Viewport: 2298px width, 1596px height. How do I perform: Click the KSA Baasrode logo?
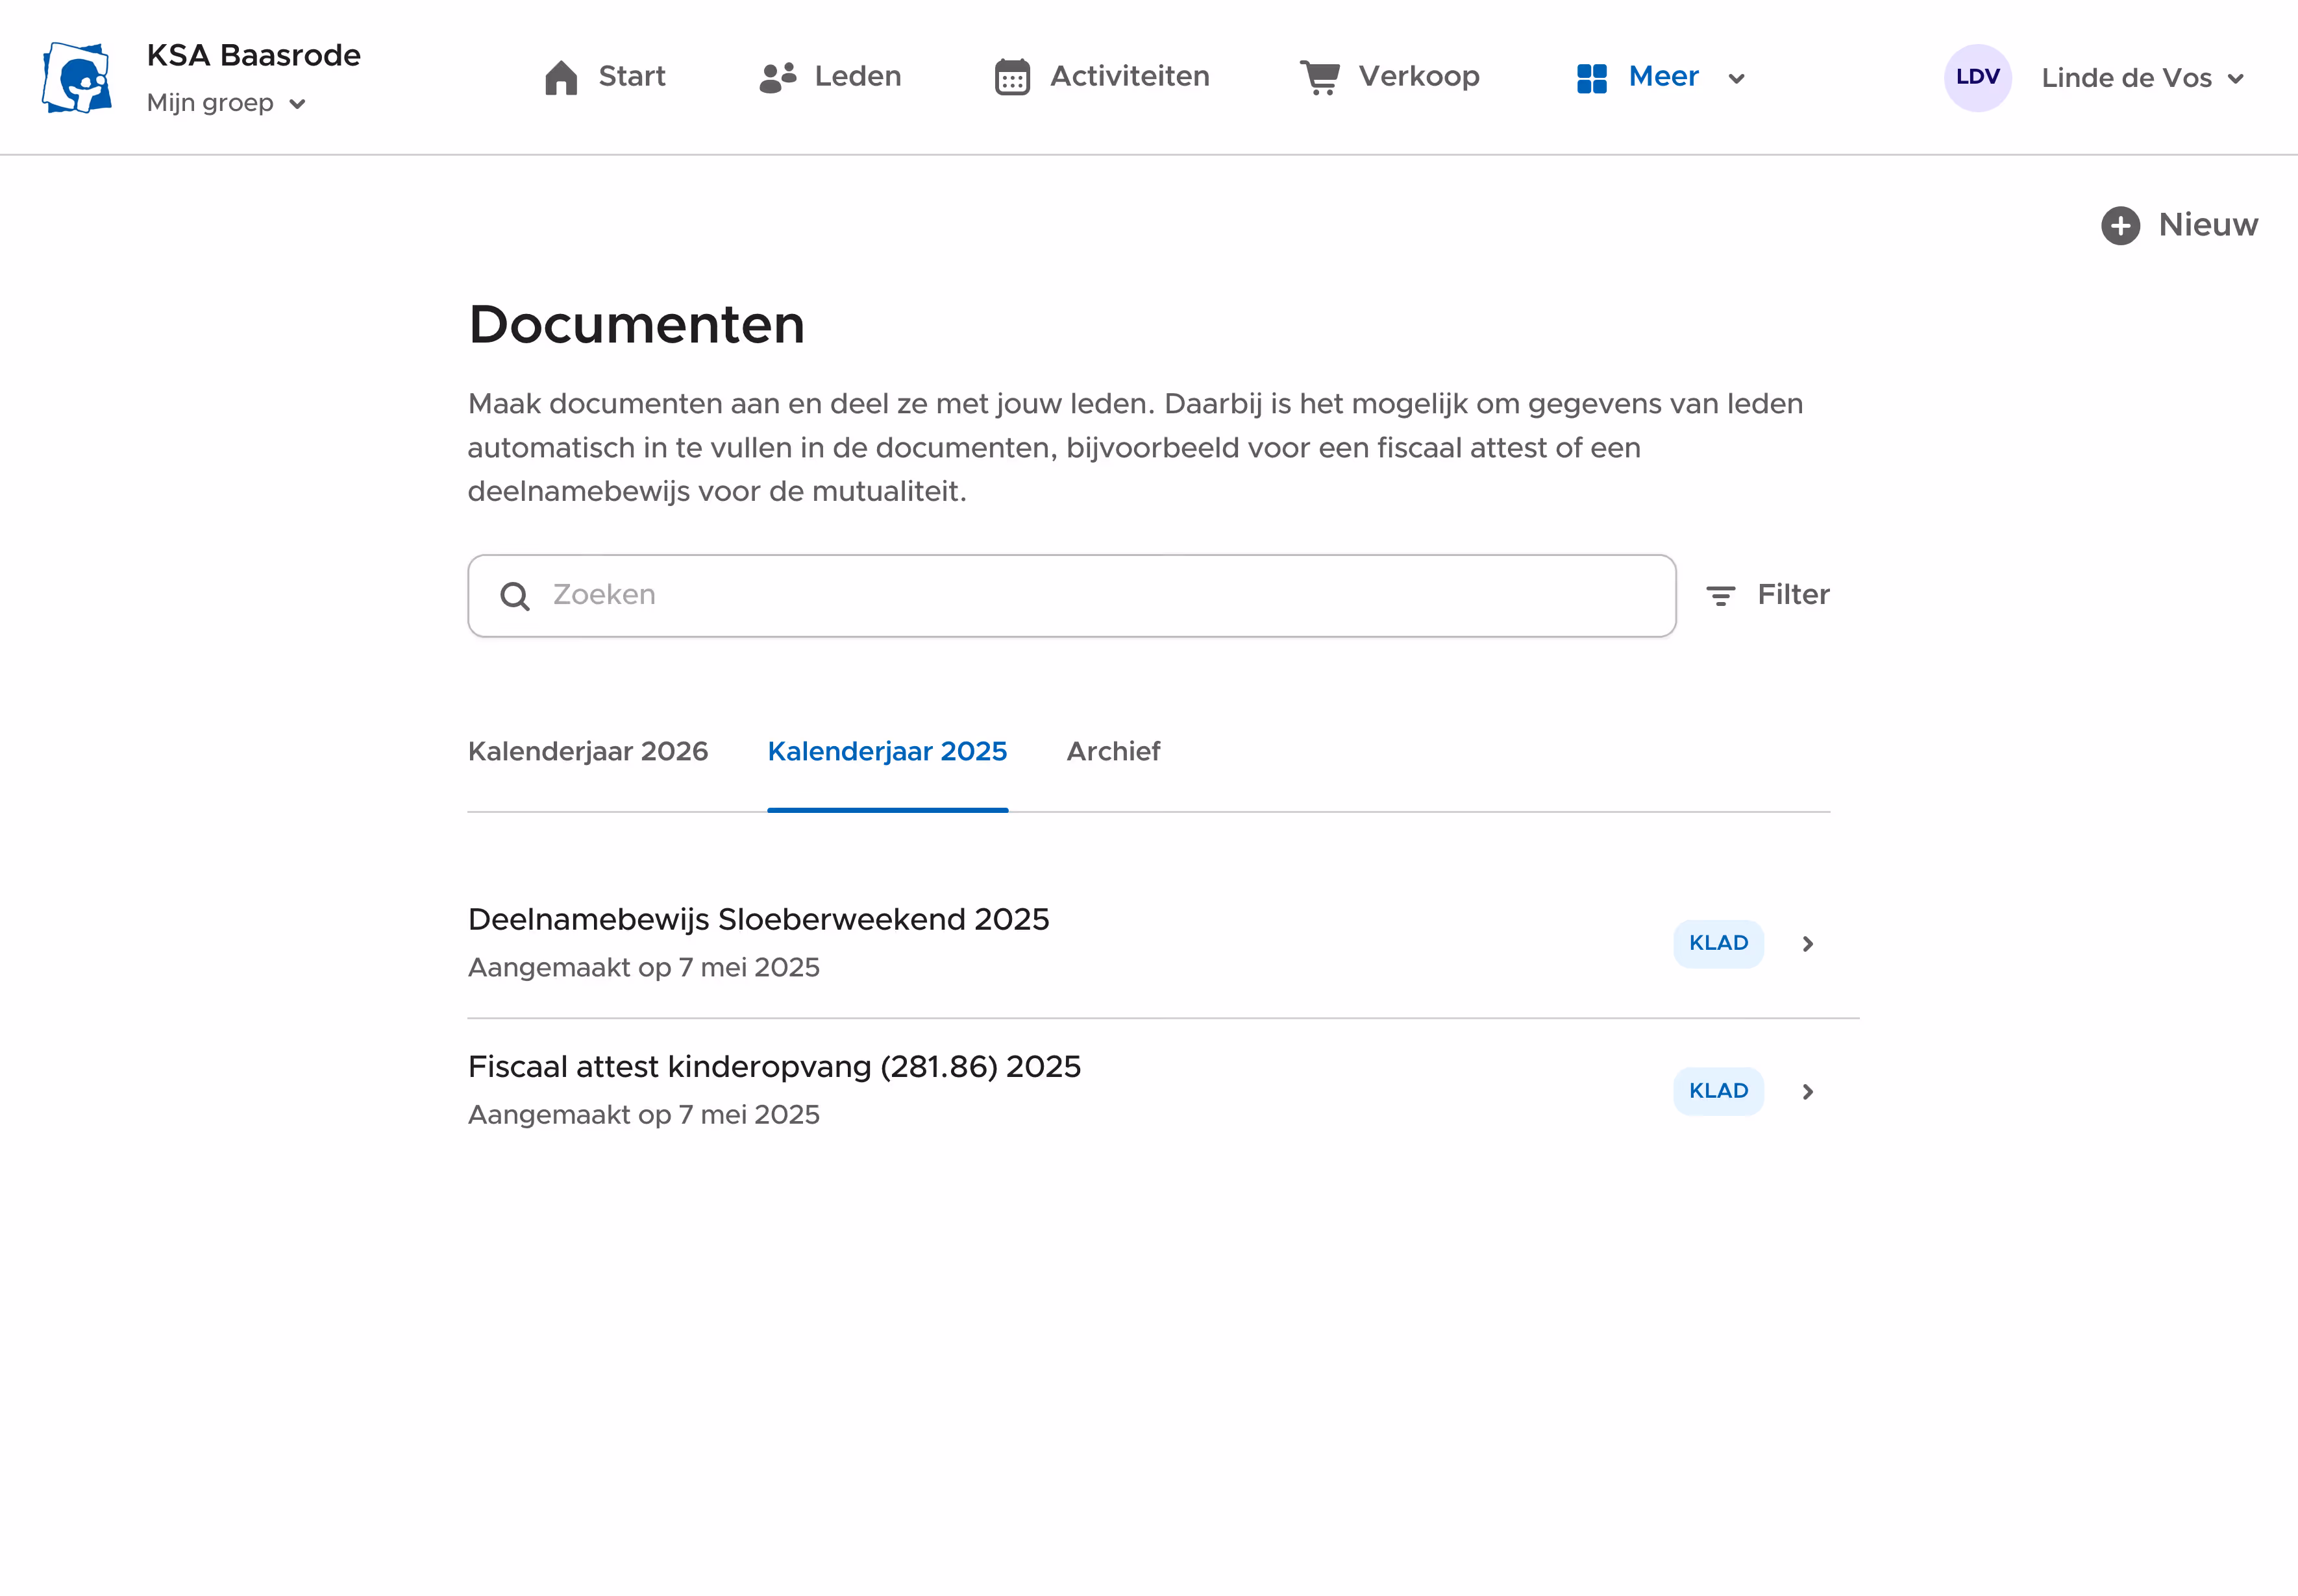click(x=77, y=77)
